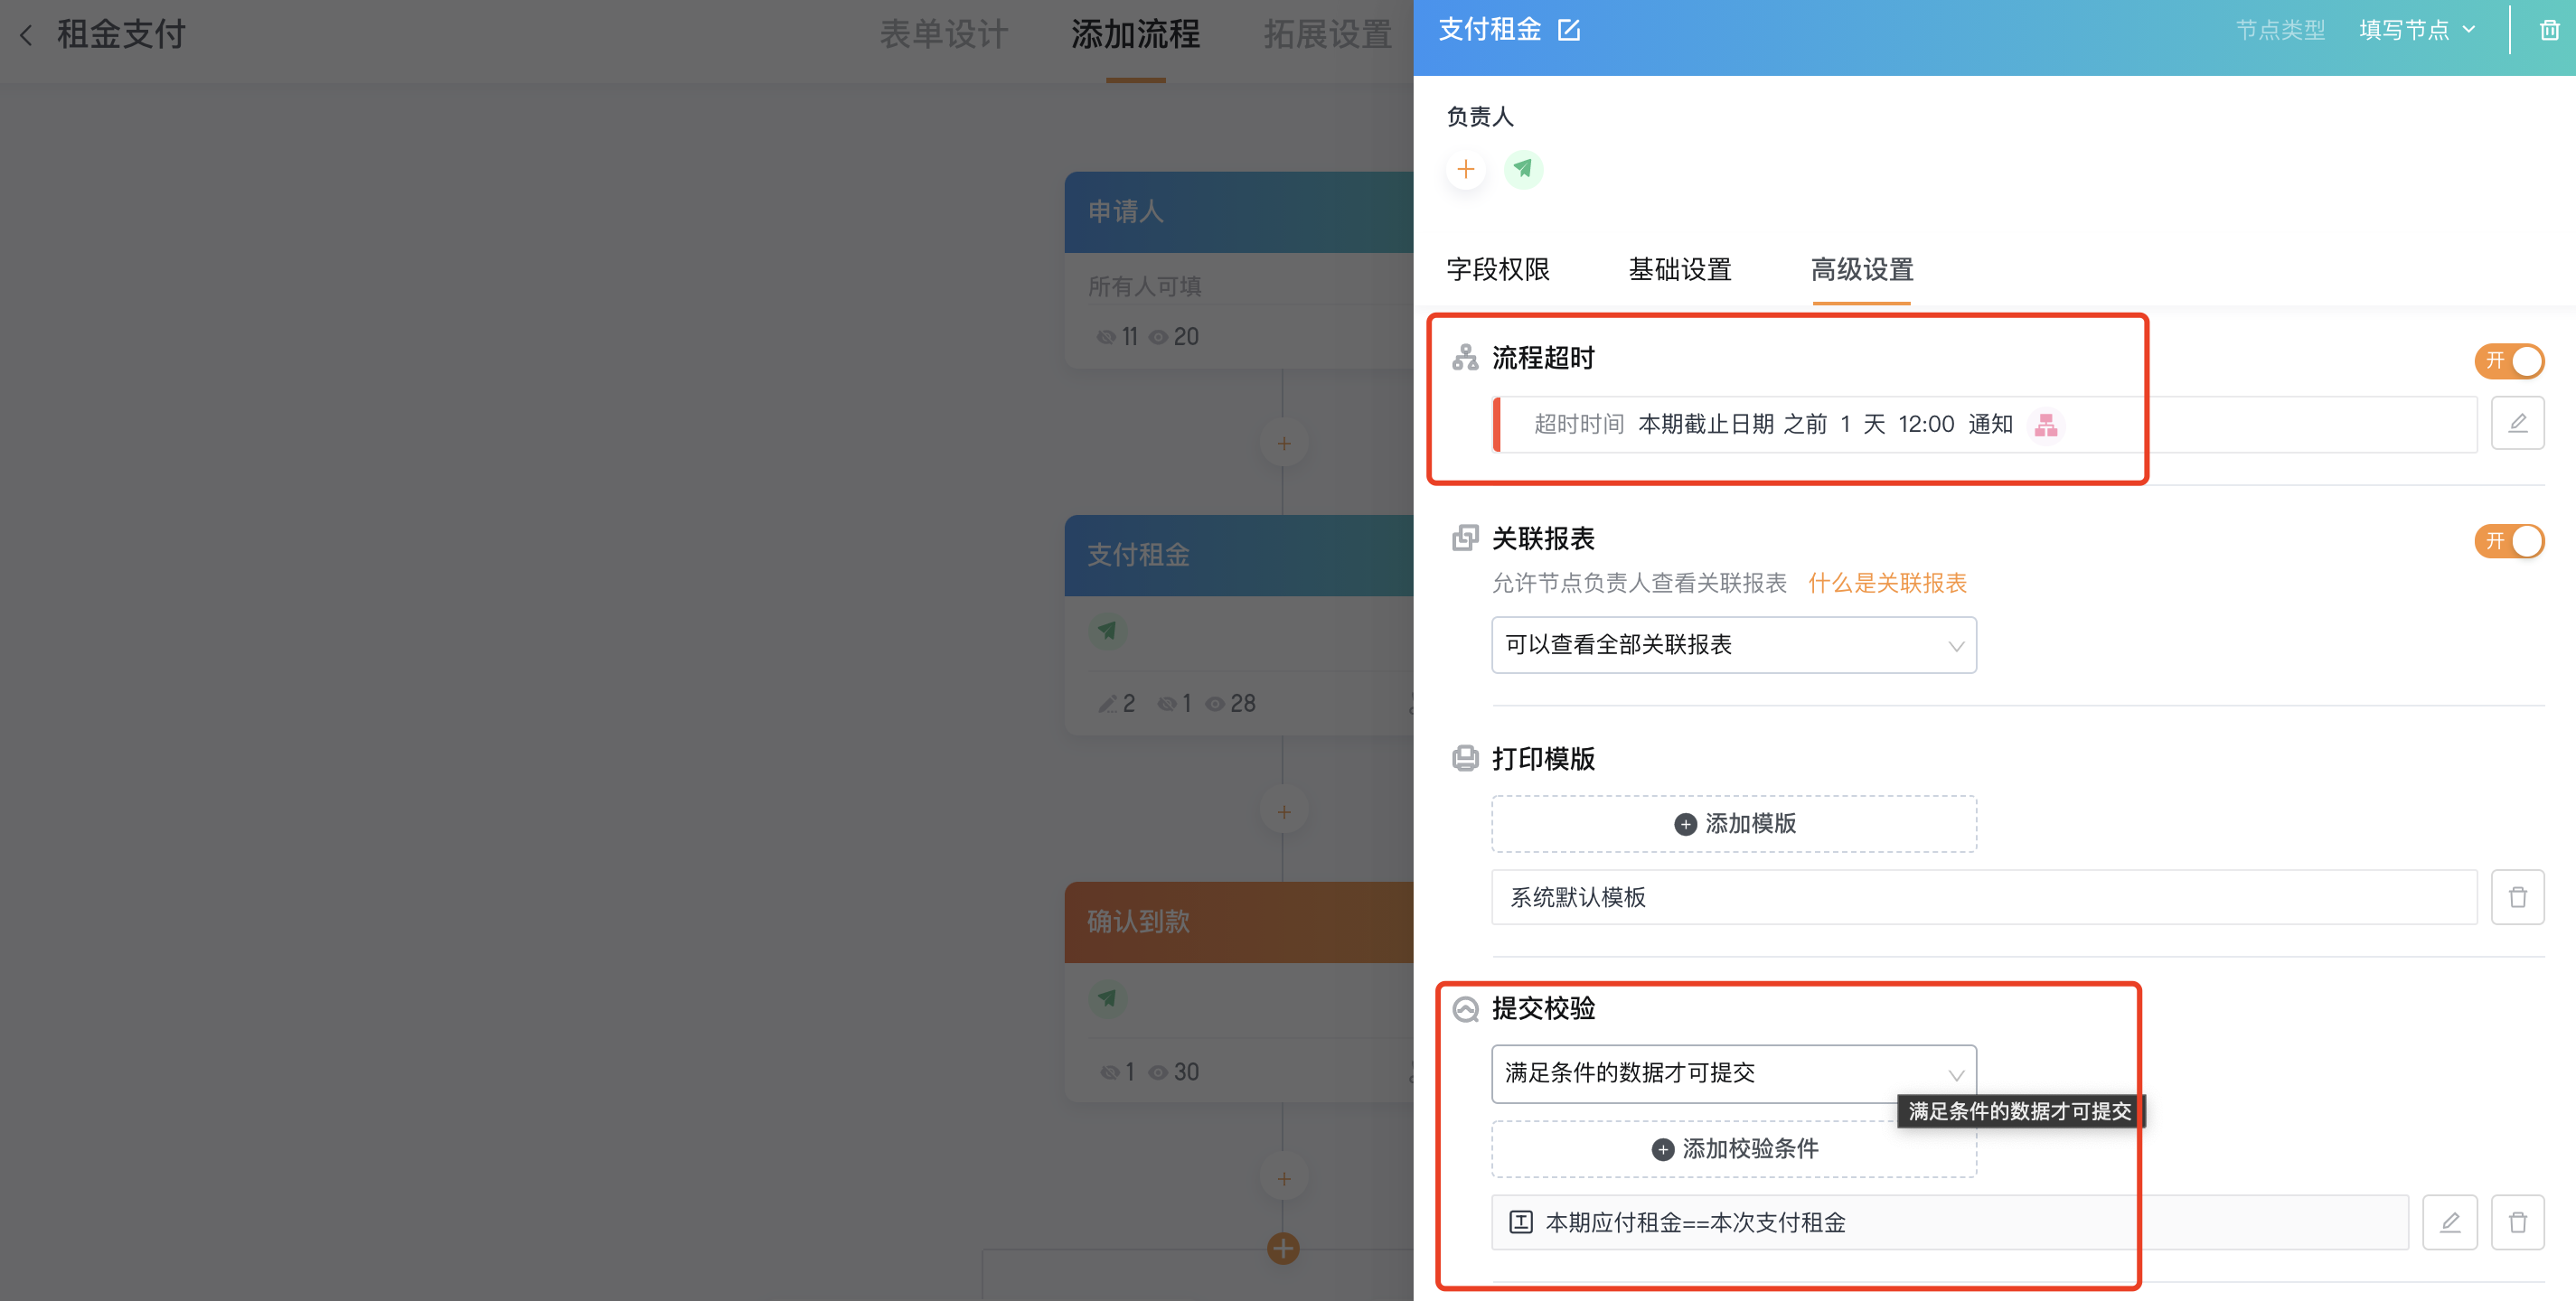
Task: Open the 什么是关联报表 help link
Action: [1887, 584]
